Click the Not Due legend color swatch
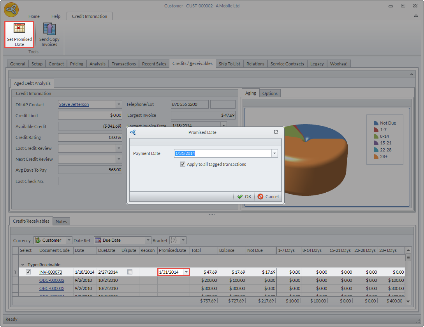 pyautogui.click(x=376, y=123)
